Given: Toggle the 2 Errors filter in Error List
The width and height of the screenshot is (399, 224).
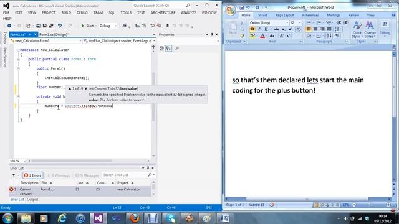Looking at the screenshot, I should (x=32, y=175).
